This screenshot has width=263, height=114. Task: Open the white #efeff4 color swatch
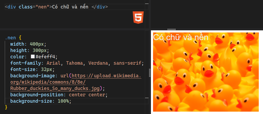pyautogui.click(x=33, y=56)
